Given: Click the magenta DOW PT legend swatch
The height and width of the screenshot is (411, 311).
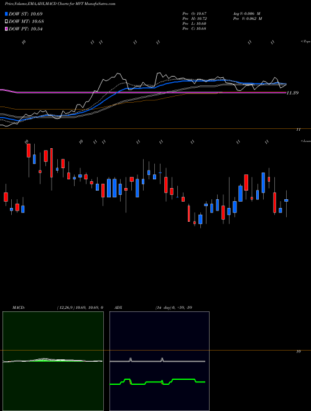Looking at the screenshot, I should pos(6,29).
